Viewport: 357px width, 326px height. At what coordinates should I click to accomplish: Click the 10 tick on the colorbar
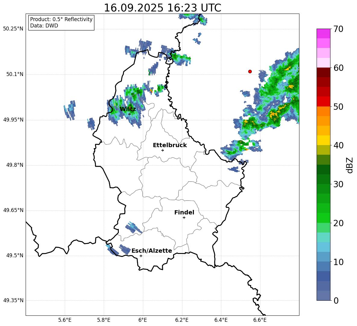(x=338, y=262)
